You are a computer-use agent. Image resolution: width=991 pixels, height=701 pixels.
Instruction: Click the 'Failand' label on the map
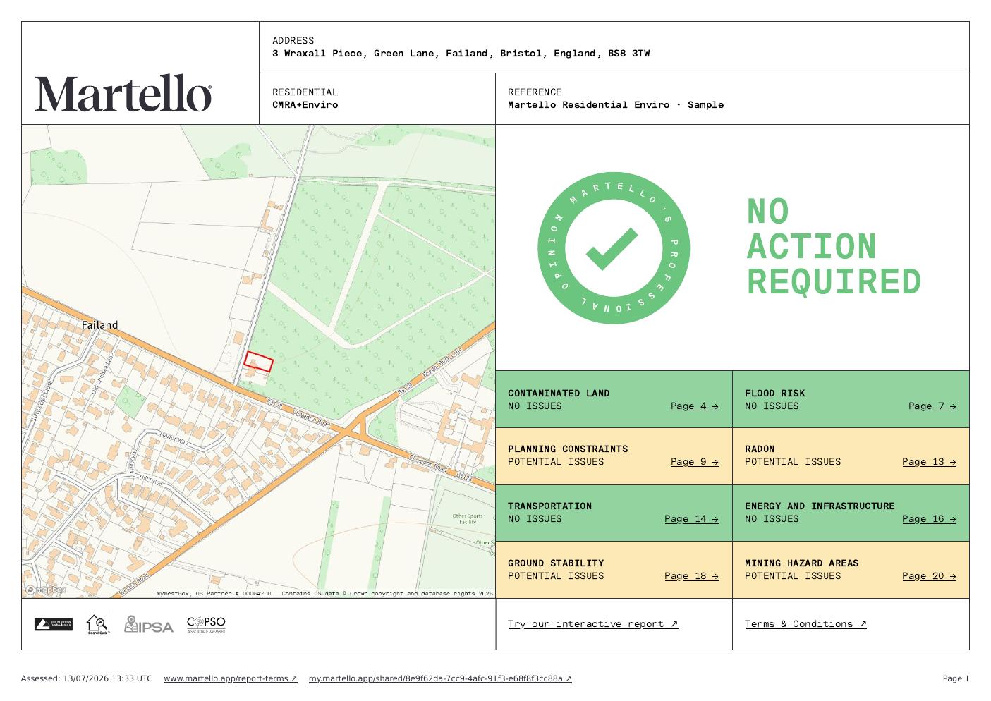coord(99,325)
